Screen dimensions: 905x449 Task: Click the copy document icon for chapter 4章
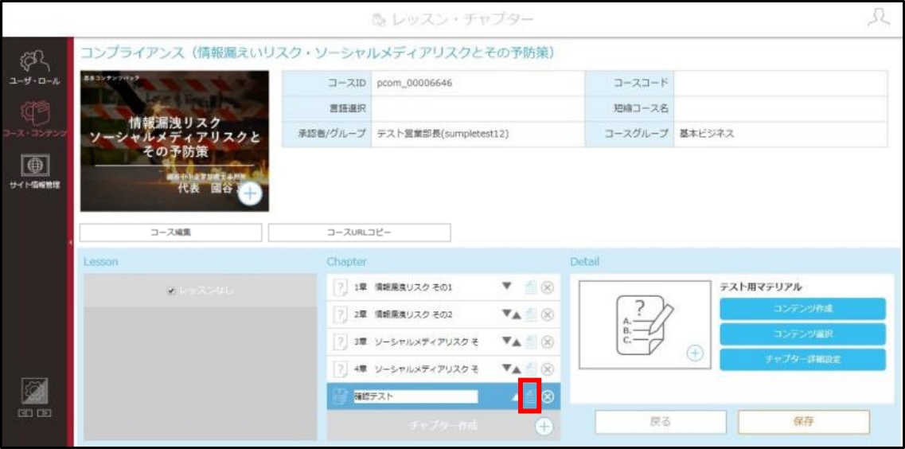pos(531,369)
